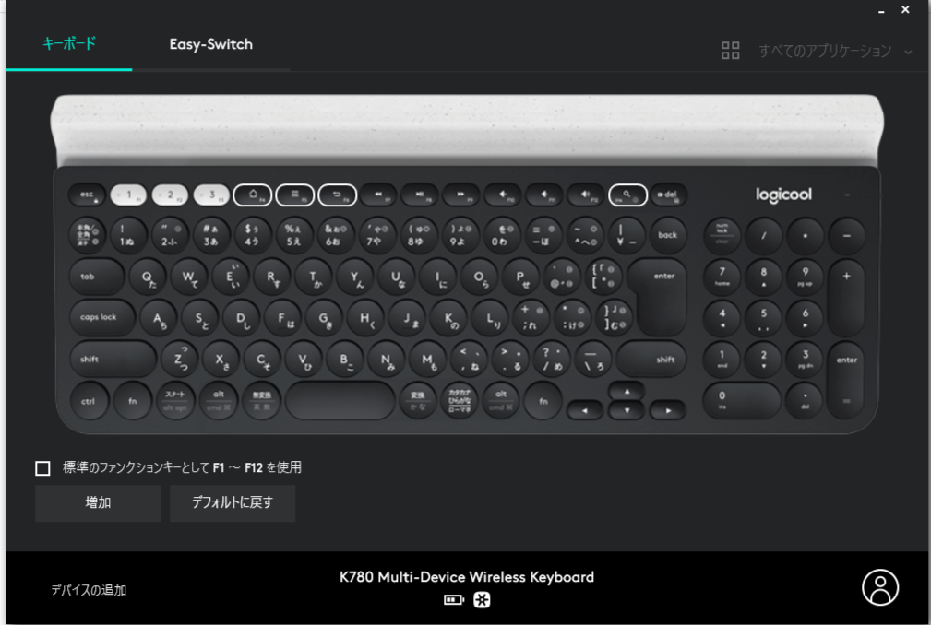
Task: Open the user account profile icon
Action: pyautogui.click(x=880, y=587)
